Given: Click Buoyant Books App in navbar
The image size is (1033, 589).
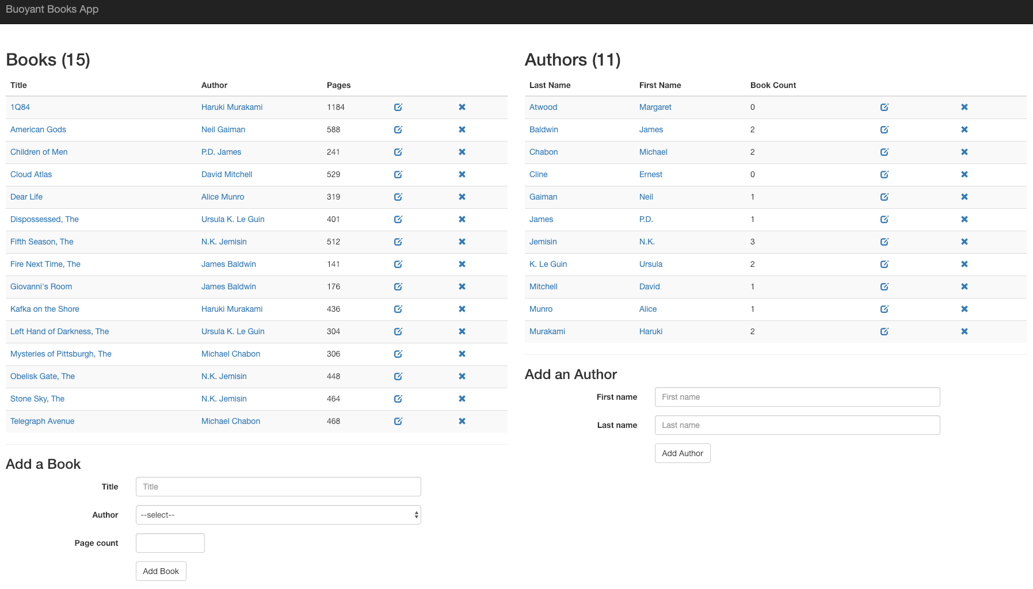Looking at the screenshot, I should [52, 9].
